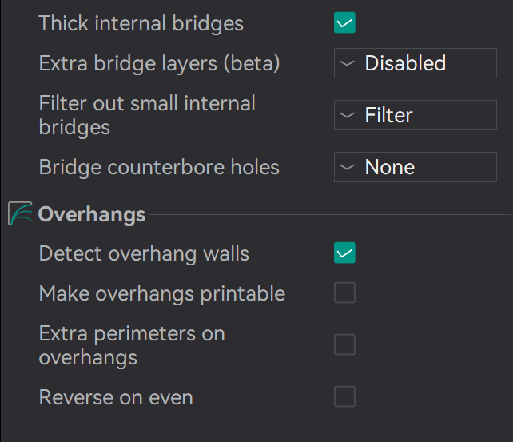513x442 pixels.
Task: Uncheck Detect overhang walls
Action: pyautogui.click(x=344, y=253)
